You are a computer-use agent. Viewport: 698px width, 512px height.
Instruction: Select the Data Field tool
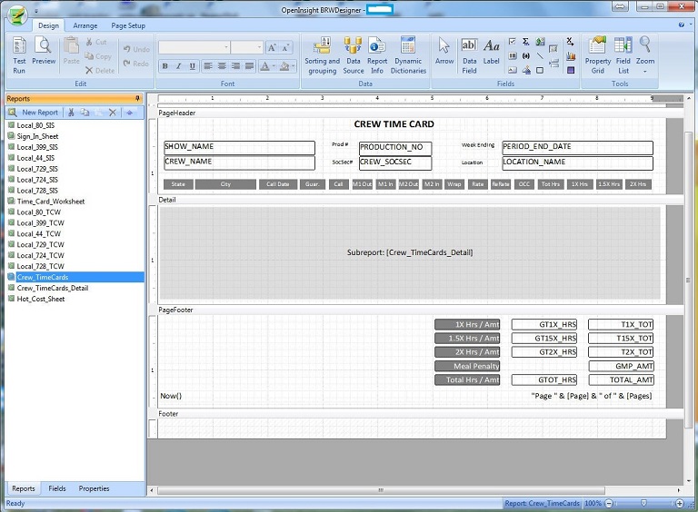pyautogui.click(x=469, y=55)
